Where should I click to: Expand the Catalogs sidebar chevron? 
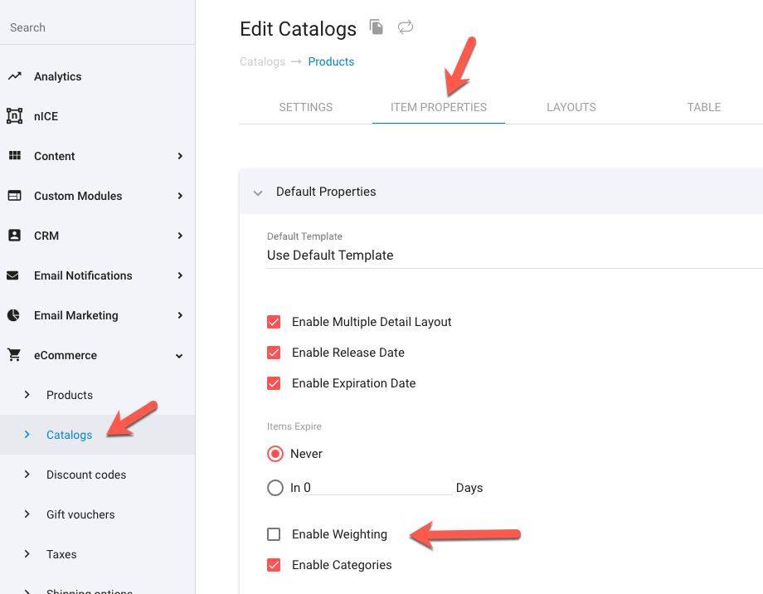pyautogui.click(x=27, y=435)
